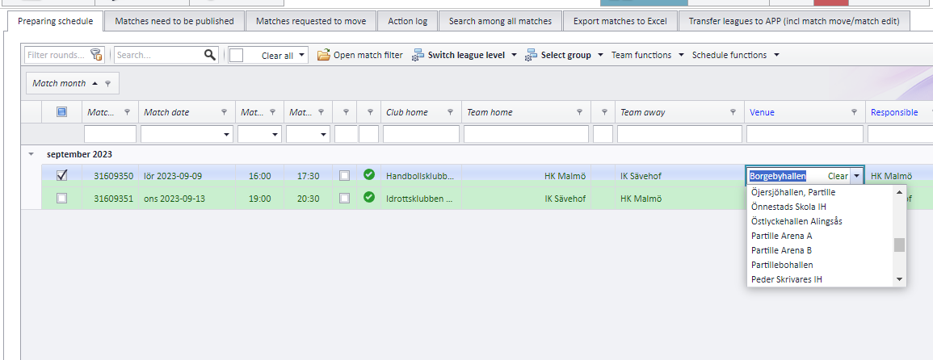Select Önnestads Skola IH venue
Image resolution: width=933 pixels, height=360 pixels.
[x=819, y=207]
